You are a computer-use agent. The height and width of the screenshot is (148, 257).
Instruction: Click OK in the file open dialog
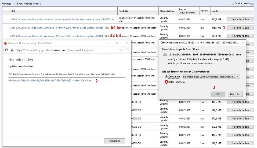(218, 94)
